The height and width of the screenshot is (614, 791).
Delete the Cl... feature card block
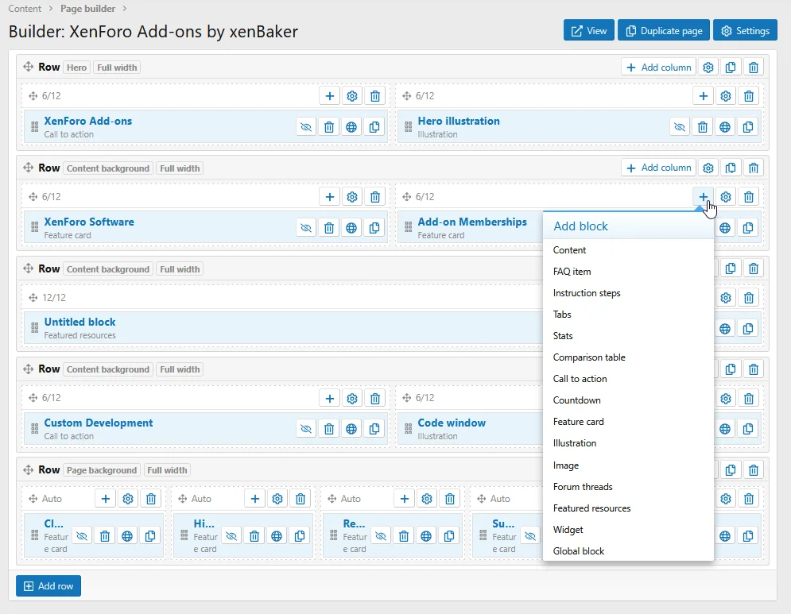(x=104, y=536)
